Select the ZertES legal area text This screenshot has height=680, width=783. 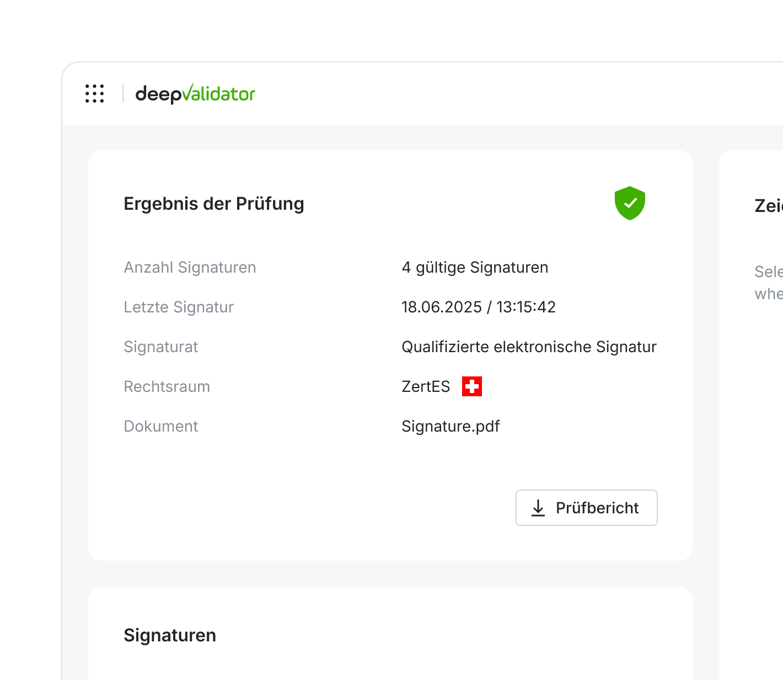point(426,386)
